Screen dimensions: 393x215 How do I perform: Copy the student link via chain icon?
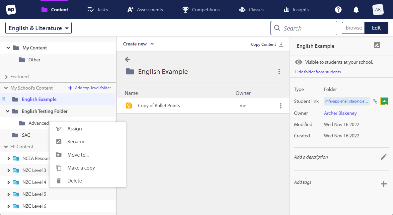pos(375,101)
